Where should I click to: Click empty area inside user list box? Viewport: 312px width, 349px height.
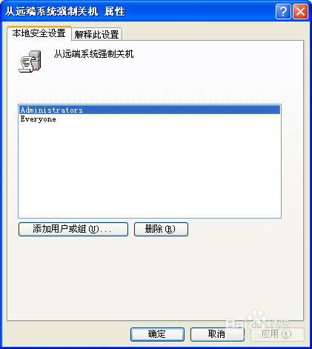150,170
